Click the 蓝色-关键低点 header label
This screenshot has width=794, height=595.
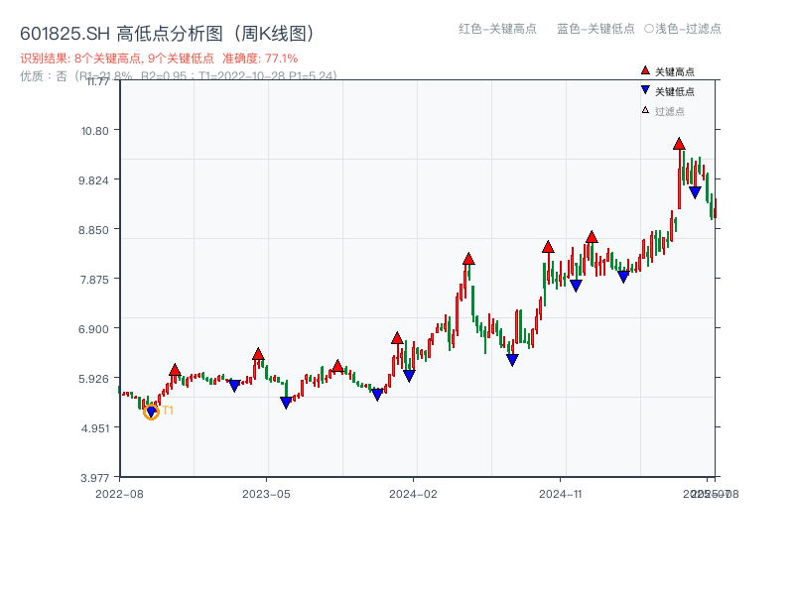595,29
